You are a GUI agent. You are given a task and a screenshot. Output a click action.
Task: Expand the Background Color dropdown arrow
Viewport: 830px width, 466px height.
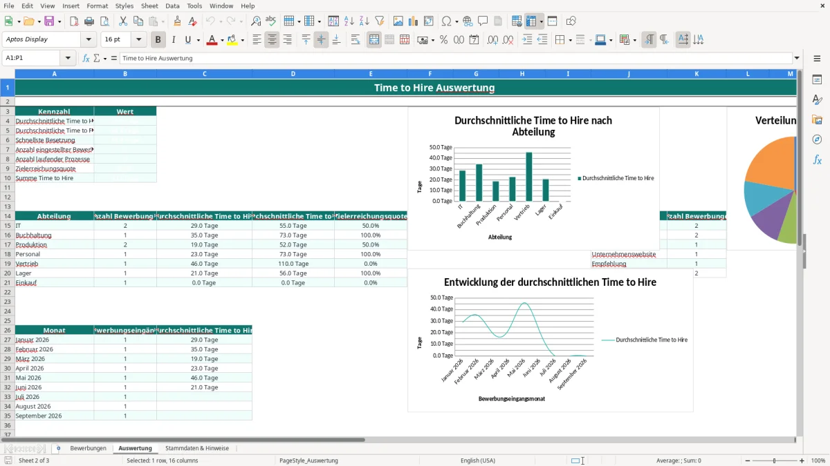point(242,40)
